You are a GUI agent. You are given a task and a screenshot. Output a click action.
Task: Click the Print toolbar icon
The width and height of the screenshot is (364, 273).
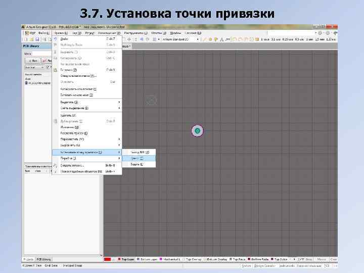tap(43, 40)
